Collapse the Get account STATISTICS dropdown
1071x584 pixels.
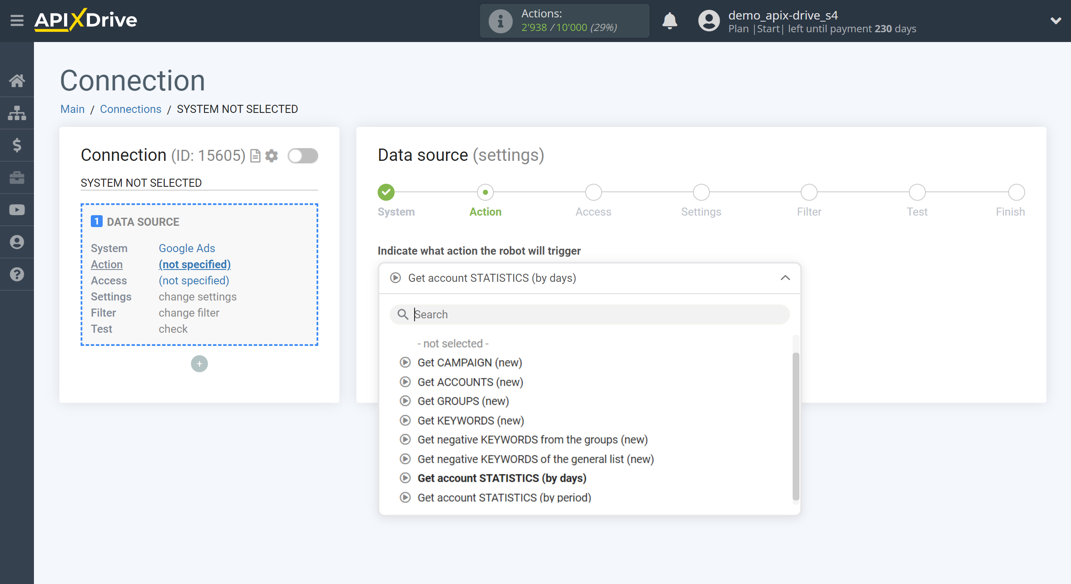click(x=785, y=278)
